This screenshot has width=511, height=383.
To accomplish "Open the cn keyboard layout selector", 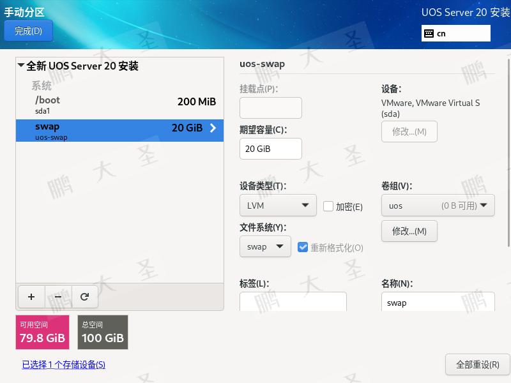I will click(x=455, y=33).
